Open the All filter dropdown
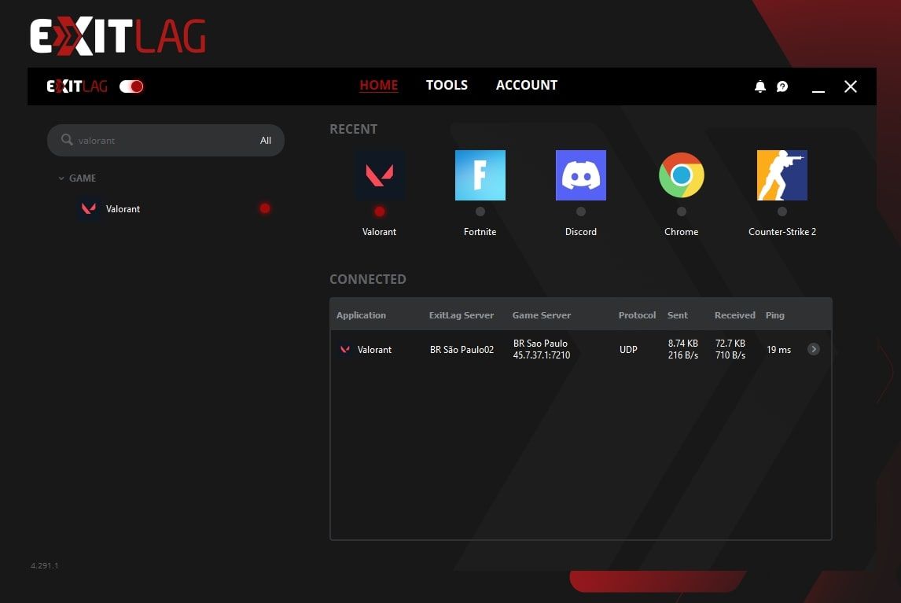The width and height of the screenshot is (901, 603). pos(266,141)
